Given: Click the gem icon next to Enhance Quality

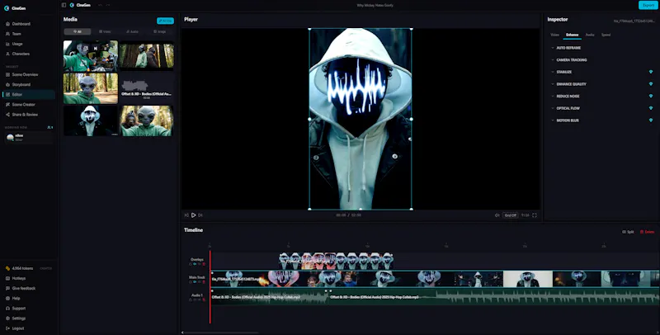Looking at the screenshot, I should click(x=651, y=84).
